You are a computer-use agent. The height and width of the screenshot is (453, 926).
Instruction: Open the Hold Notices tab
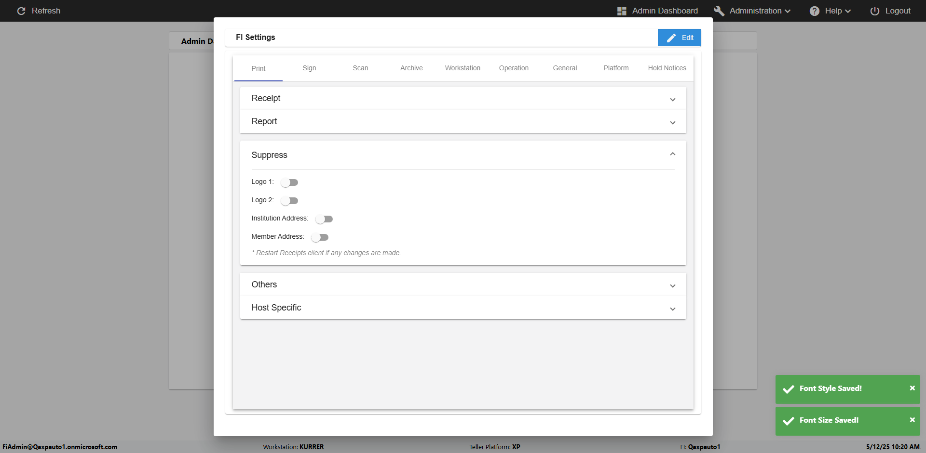point(667,68)
